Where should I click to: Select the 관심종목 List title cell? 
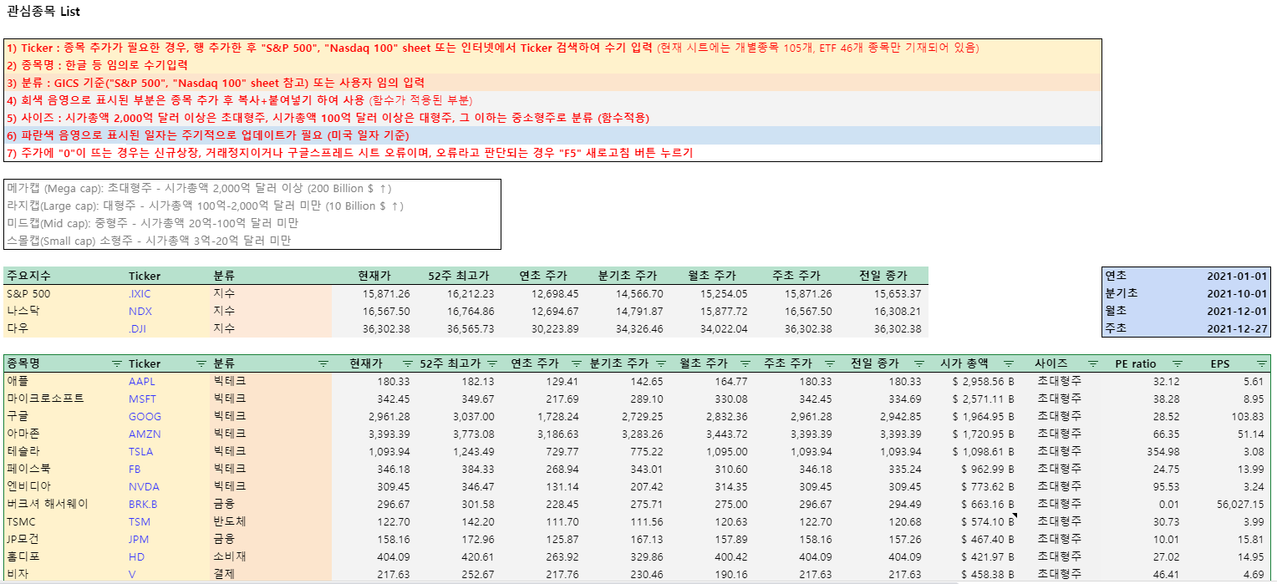pyautogui.click(x=43, y=12)
